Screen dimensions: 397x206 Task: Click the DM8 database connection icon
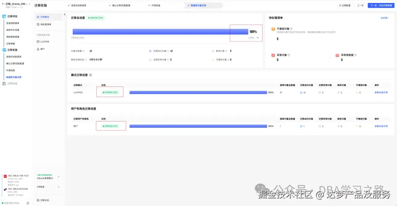coord(5,189)
